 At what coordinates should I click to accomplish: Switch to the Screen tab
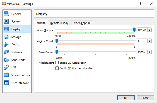tap(41, 23)
